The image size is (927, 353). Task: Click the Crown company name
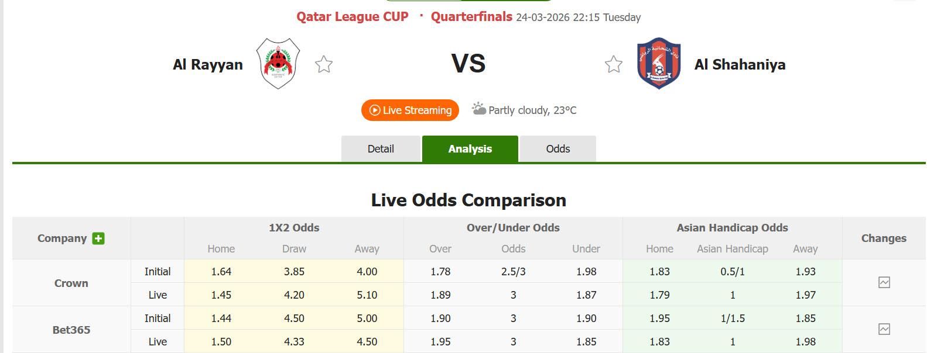71,283
